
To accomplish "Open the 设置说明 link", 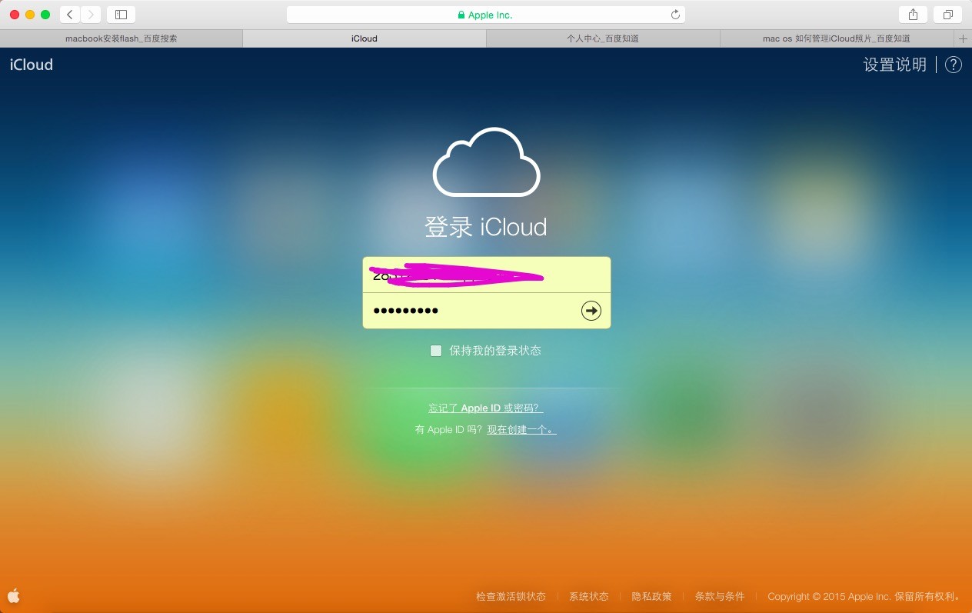I will click(895, 65).
